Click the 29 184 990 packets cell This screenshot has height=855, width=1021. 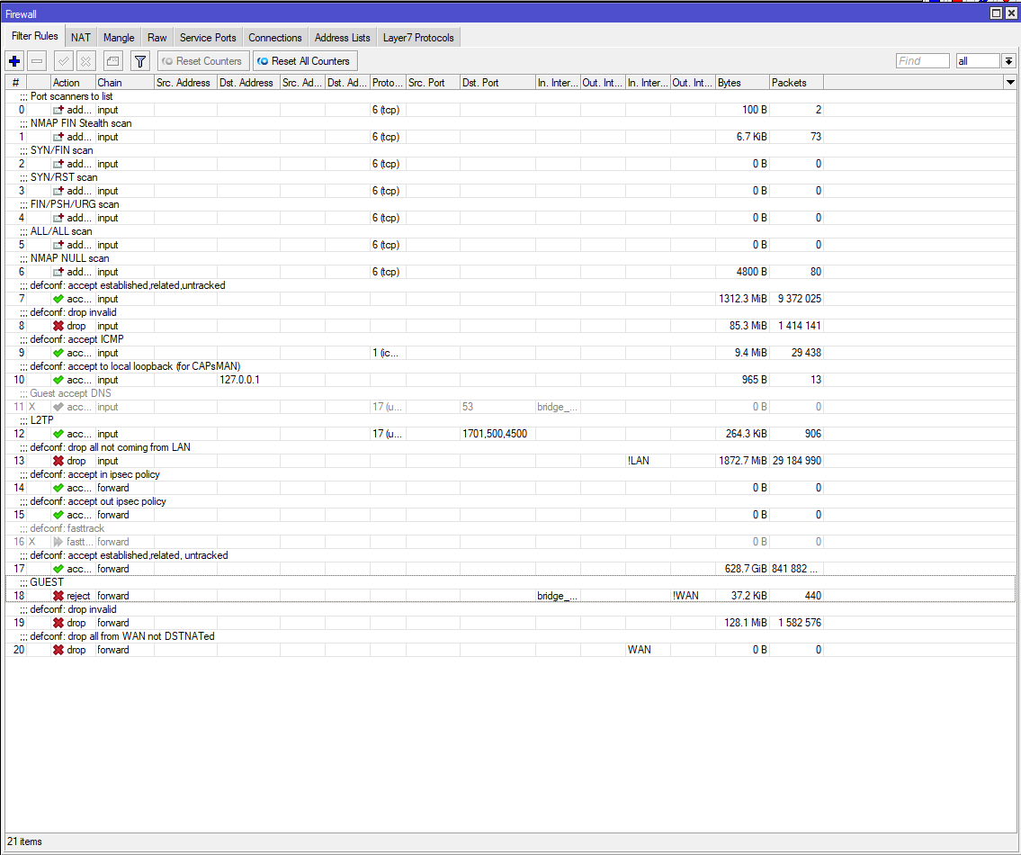796,461
